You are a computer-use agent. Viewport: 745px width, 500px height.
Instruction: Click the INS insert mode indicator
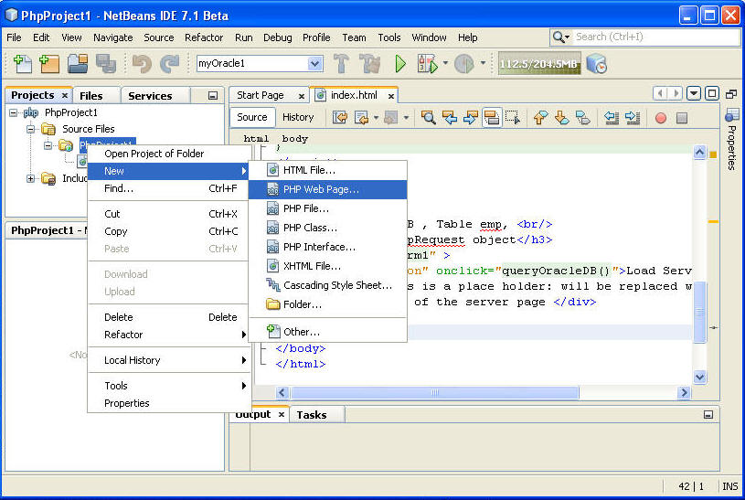(x=729, y=486)
